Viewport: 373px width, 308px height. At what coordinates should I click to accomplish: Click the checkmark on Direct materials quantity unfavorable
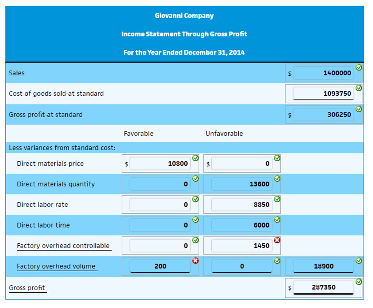click(276, 178)
